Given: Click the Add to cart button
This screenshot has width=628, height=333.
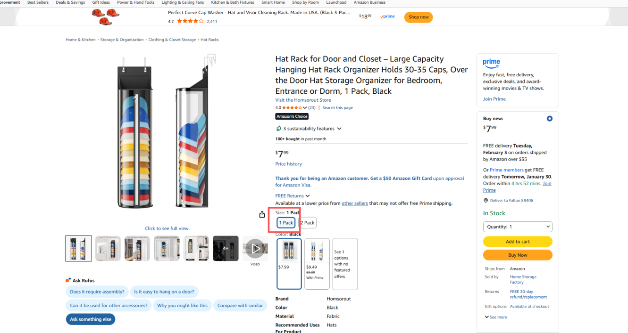Looking at the screenshot, I should [x=518, y=242].
